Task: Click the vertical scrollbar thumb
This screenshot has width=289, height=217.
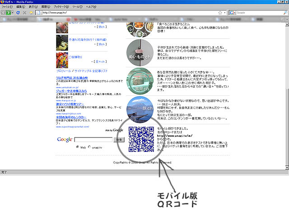Action: point(287,127)
